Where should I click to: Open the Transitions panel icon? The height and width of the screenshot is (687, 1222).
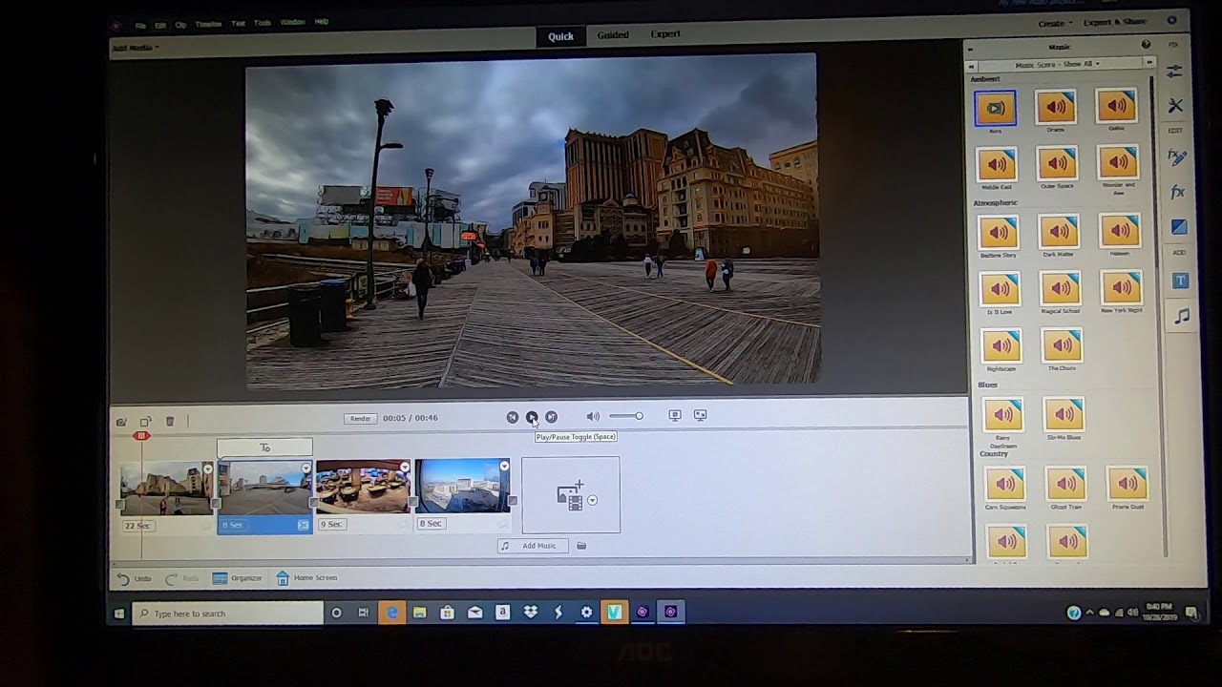coord(1179,227)
